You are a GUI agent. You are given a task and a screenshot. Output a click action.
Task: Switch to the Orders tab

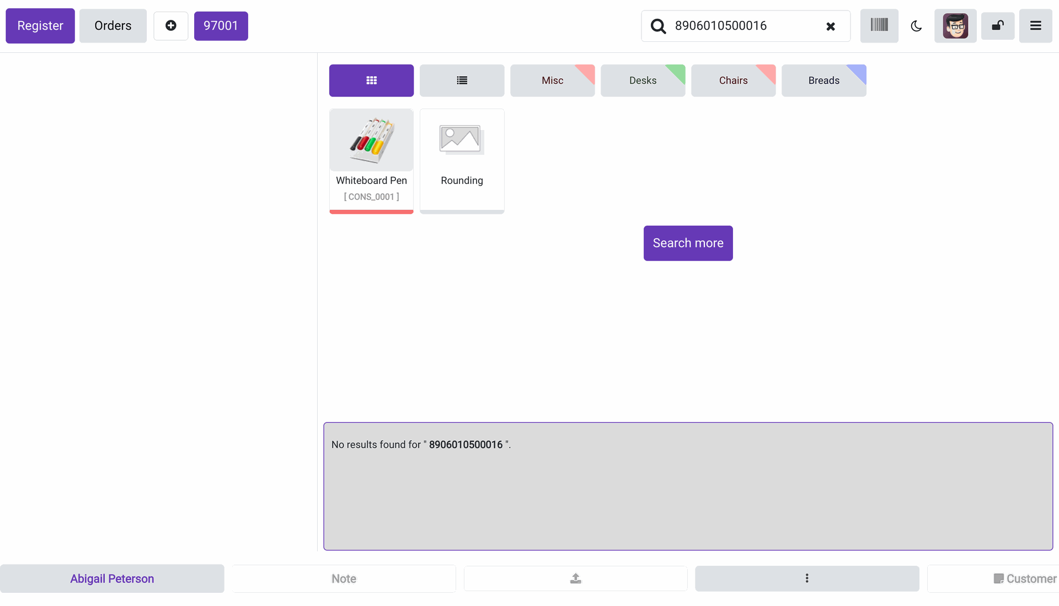113,26
